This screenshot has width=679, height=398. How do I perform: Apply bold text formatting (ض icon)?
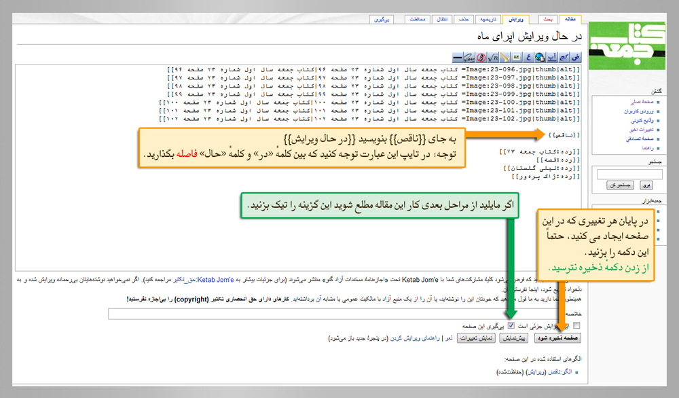click(576, 57)
